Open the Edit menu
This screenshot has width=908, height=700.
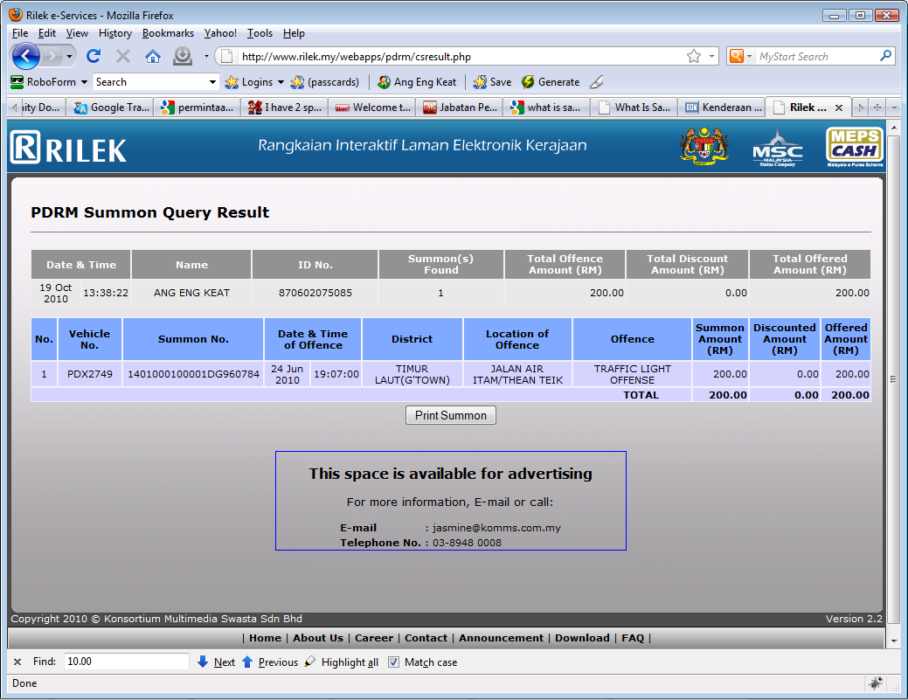[x=47, y=33]
